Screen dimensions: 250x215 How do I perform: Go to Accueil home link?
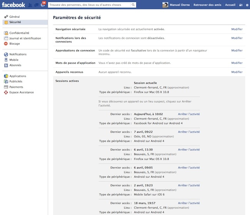[230, 5]
